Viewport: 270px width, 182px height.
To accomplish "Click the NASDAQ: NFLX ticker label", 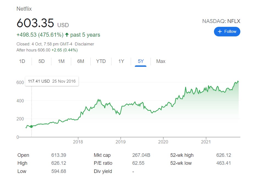I will [x=221, y=21].
